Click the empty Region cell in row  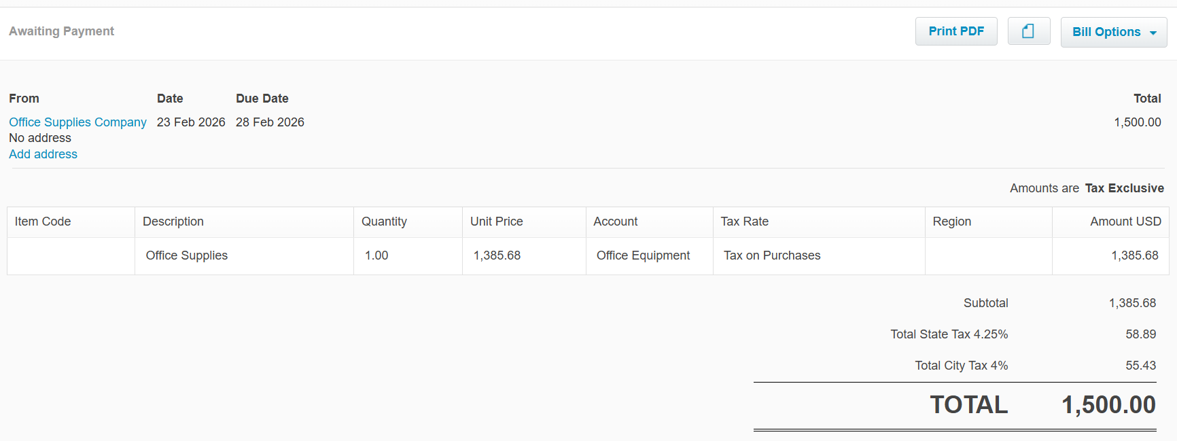click(988, 255)
